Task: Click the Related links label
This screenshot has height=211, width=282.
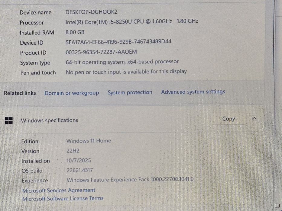Action: tap(20, 93)
